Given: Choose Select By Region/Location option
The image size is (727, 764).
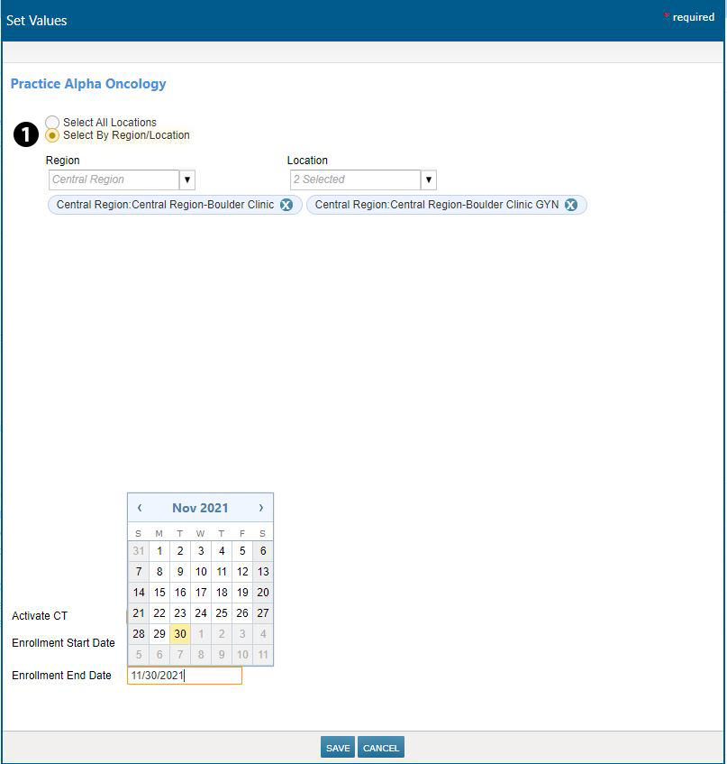Looking at the screenshot, I should click(53, 135).
